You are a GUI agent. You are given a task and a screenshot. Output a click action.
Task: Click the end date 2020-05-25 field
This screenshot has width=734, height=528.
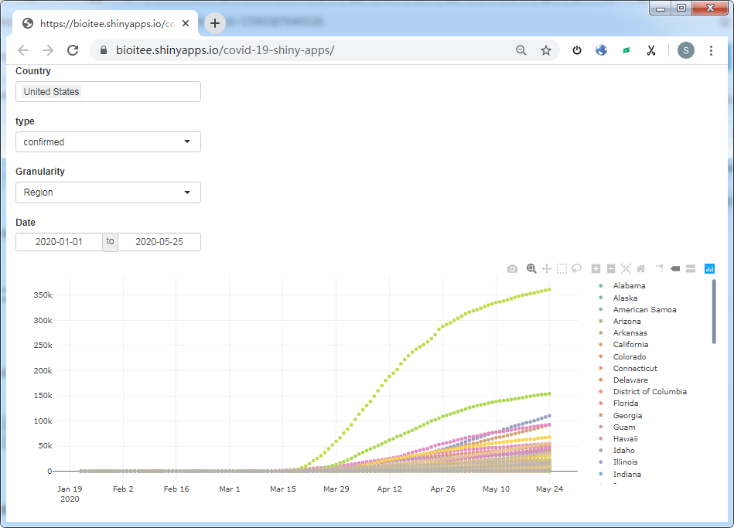pos(159,242)
